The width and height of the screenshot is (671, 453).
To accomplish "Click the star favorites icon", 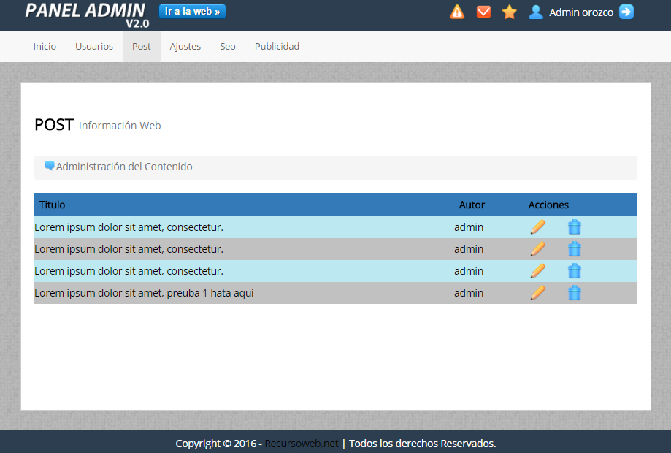I will (510, 12).
